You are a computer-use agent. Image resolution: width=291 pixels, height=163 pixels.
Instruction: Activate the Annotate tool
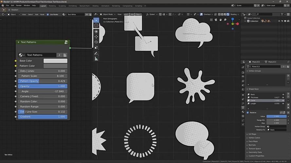96,53
